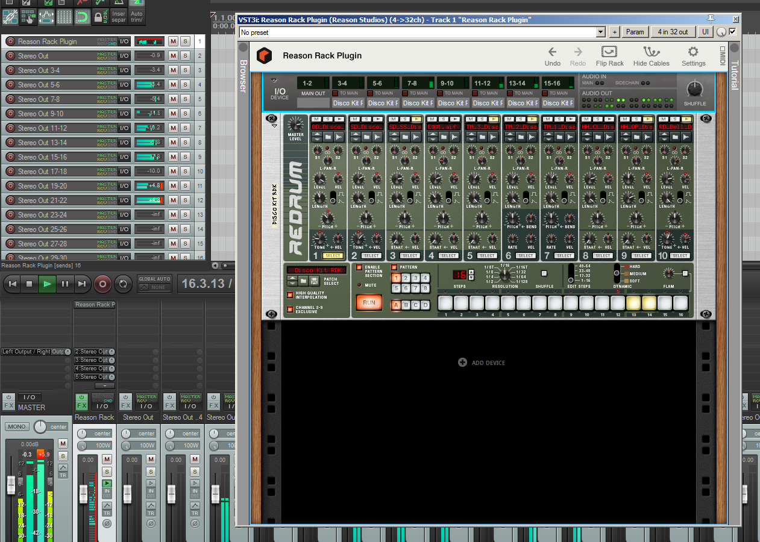
Task: Click the Redo arrow in Reason Rack
Action: click(x=578, y=52)
